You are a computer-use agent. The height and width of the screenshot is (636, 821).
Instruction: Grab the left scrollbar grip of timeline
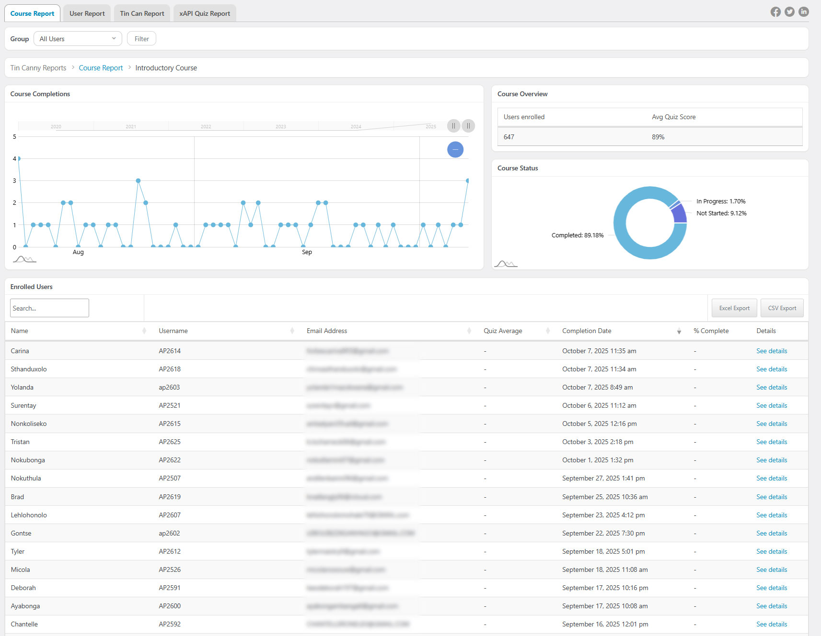point(453,126)
